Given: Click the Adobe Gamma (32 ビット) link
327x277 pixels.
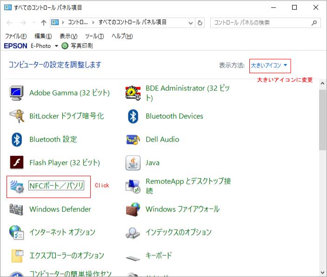Looking at the screenshot, I should pos(69,93).
